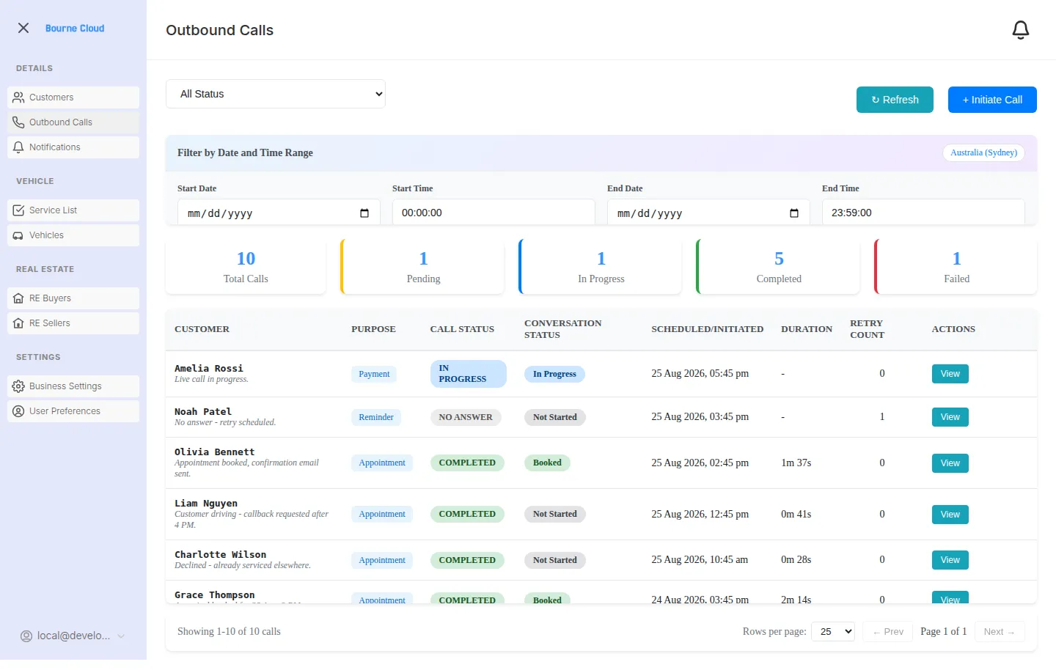Click the Business Settings gear icon
The height and width of the screenshot is (670, 1056).
click(18, 386)
